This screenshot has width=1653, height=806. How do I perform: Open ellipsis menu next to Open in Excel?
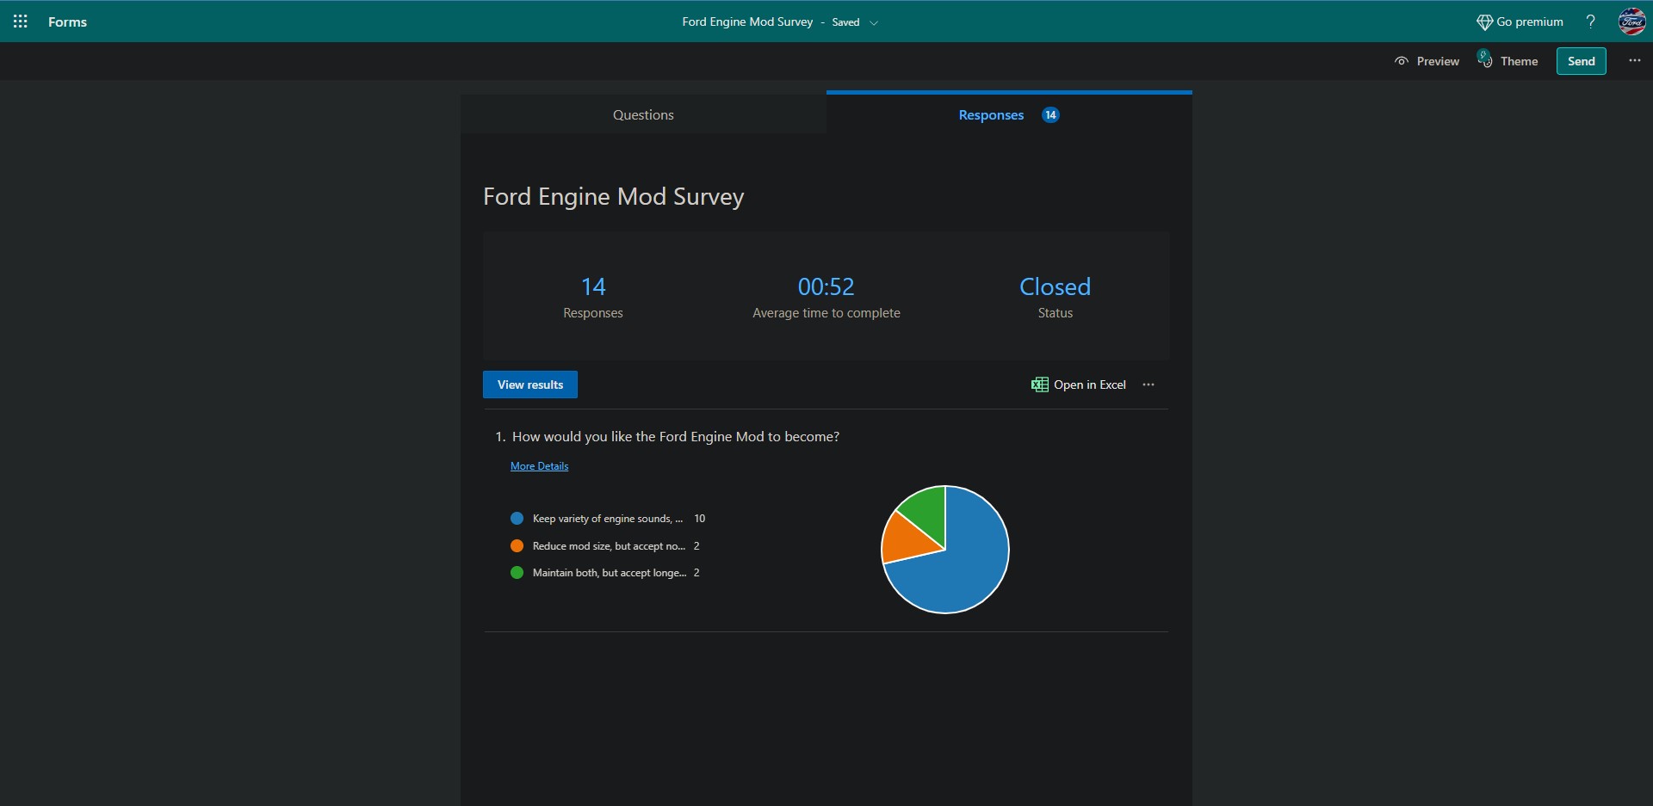coord(1148,385)
